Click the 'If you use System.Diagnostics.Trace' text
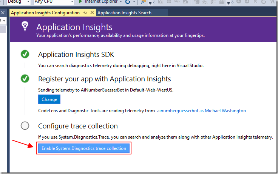The image size is (278, 174). [156, 137]
